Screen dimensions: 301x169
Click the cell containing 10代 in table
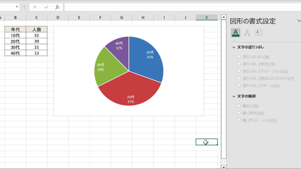coord(16,35)
